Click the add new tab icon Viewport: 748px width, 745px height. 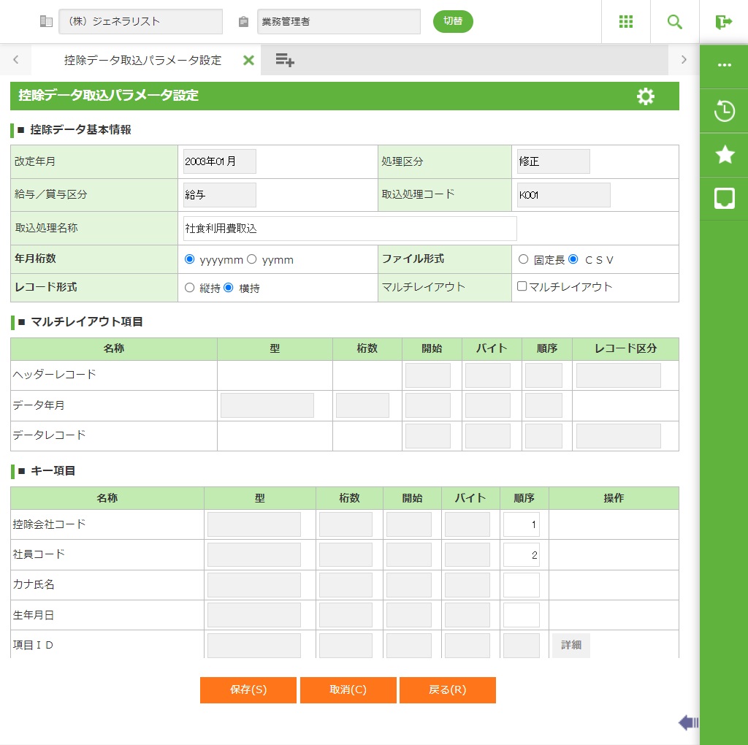click(285, 60)
